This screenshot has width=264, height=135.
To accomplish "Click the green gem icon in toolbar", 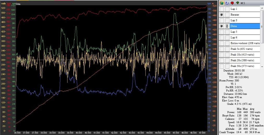I will tap(237, 3).
